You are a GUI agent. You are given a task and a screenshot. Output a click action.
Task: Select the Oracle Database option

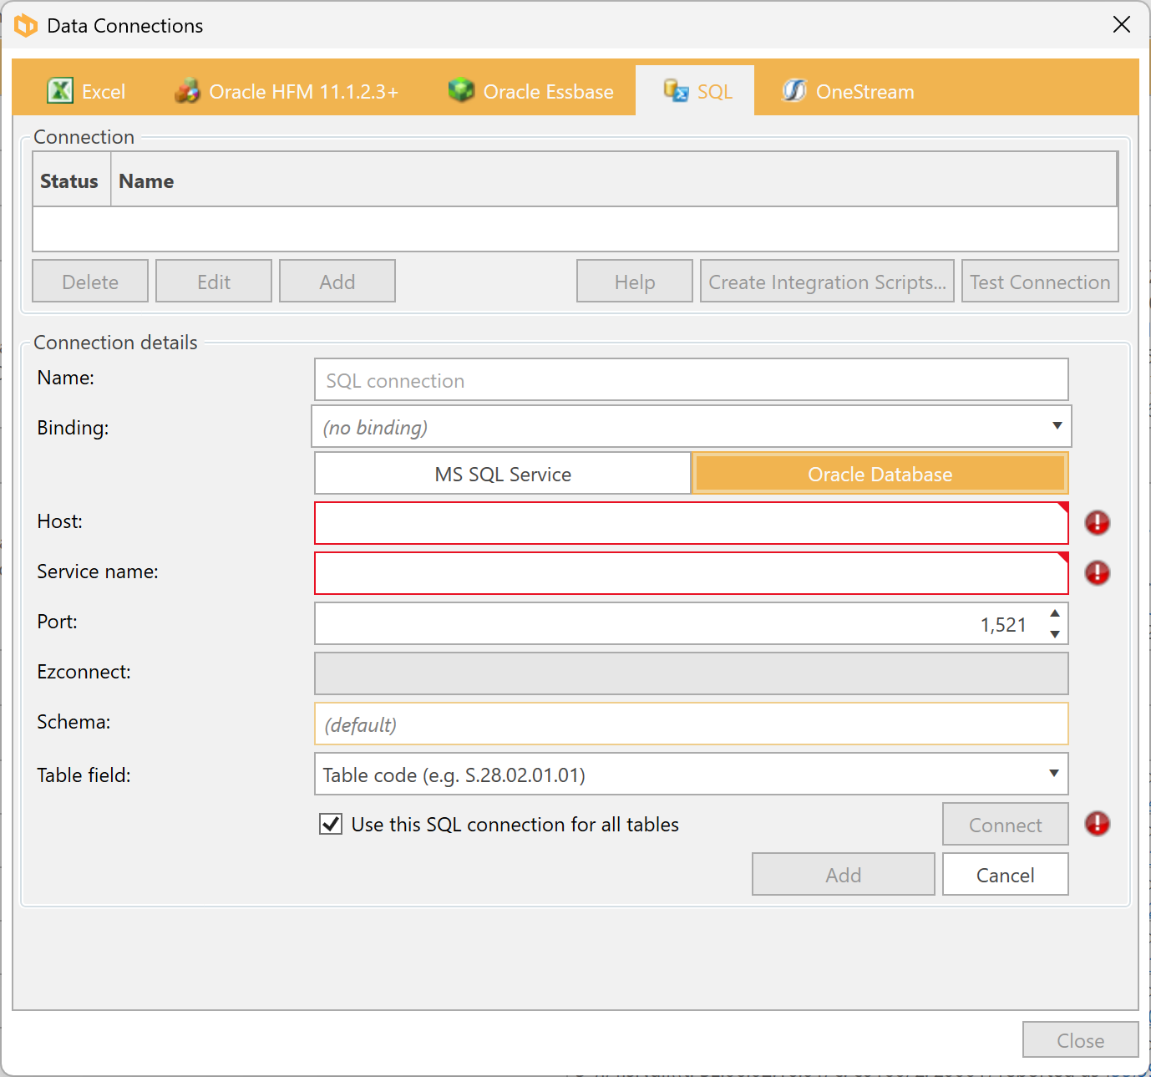(x=880, y=474)
